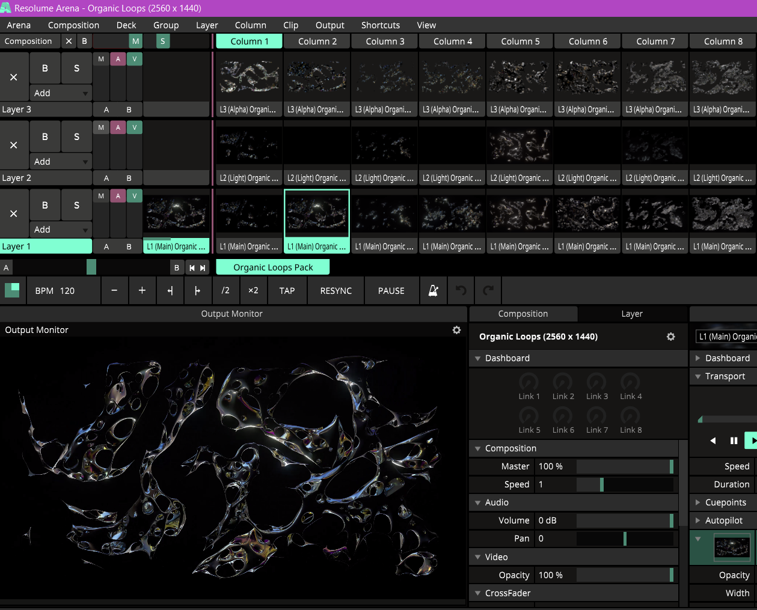Click the RESYNC button
This screenshot has width=757, height=610.
(x=336, y=291)
